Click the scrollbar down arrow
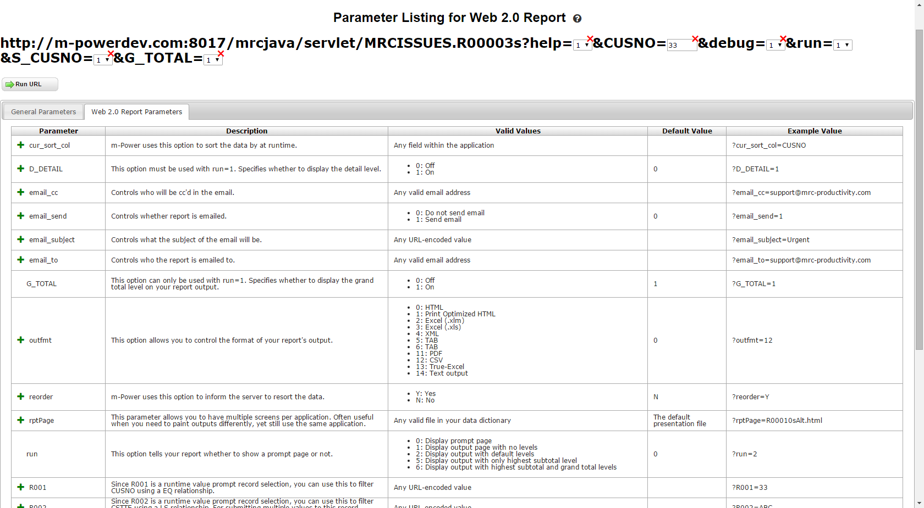This screenshot has width=924, height=508. (x=919, y=503)
